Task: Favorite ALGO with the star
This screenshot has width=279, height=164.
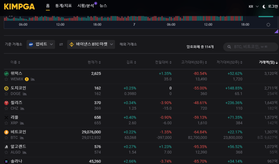Action: click(x=6, y=152)
